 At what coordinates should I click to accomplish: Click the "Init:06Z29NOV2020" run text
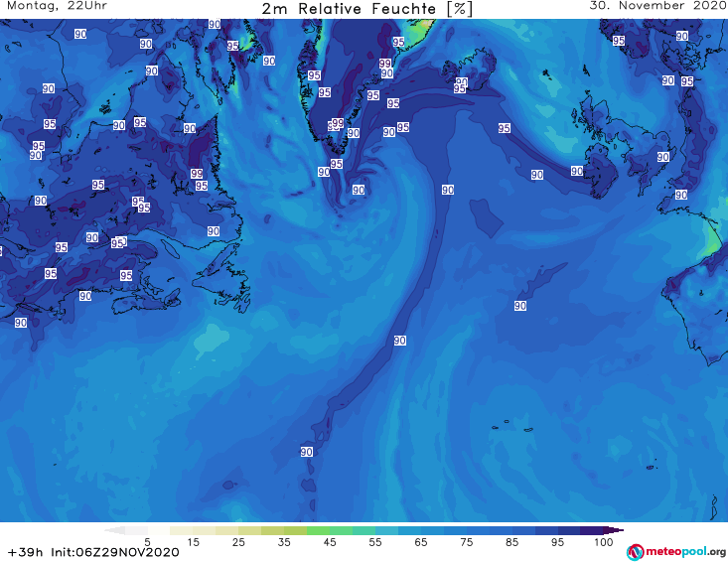pyautogui.click(x=115, y=552)
